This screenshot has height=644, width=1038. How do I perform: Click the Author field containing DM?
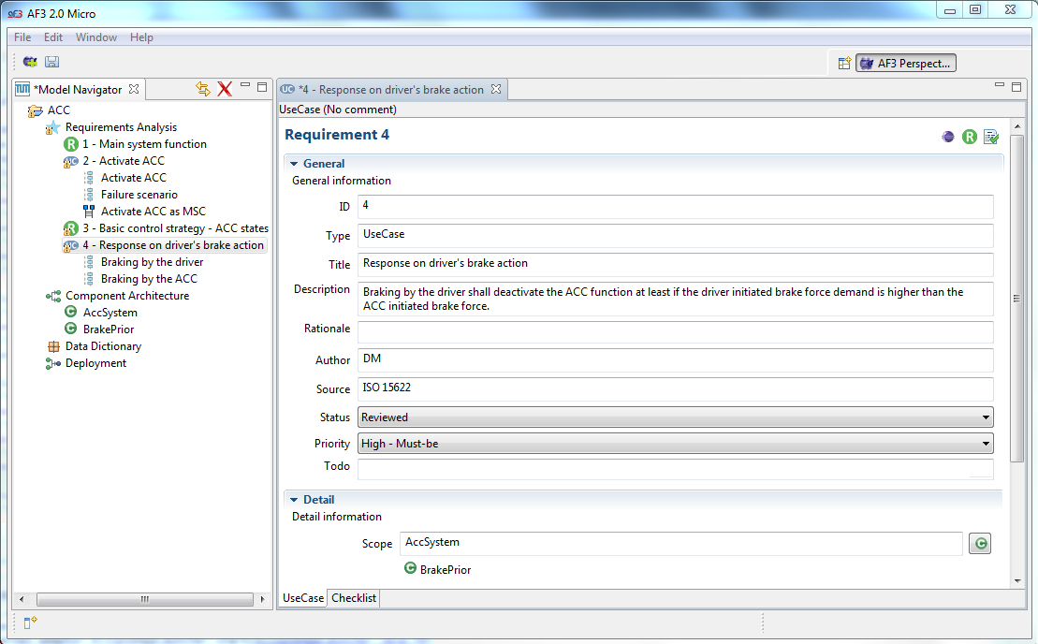point(675,360)
